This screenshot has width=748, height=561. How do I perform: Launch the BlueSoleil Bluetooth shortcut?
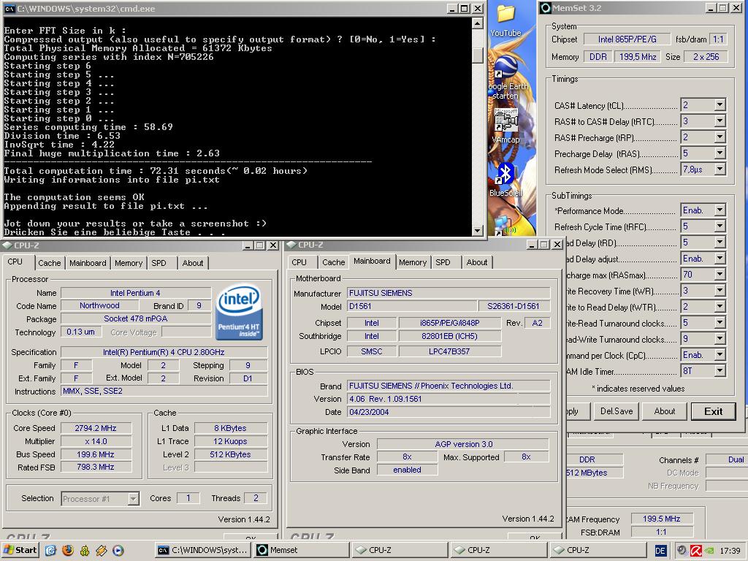(x=505, y=180)
